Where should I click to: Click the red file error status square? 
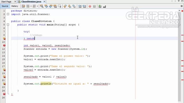182,11
